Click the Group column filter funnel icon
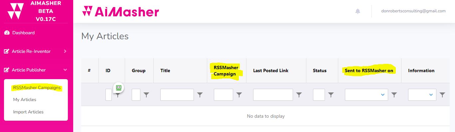 (x=146, y=95)
